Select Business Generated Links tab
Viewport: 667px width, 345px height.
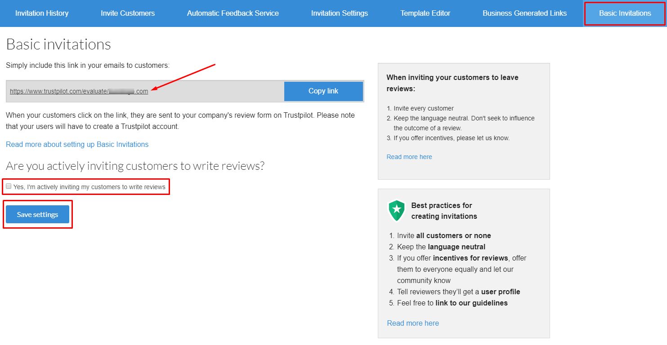tap(525, 13)
